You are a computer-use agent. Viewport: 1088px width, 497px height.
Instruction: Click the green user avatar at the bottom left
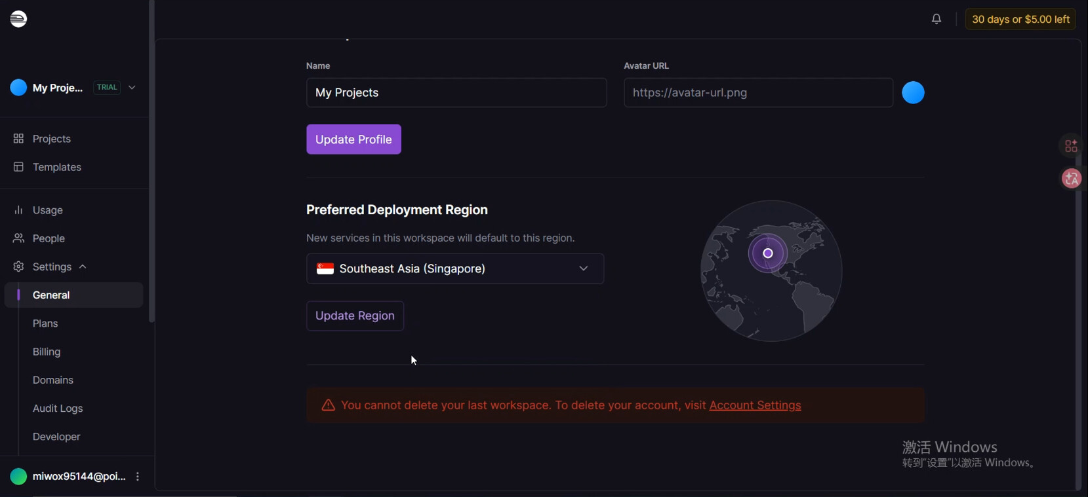pyautogui.click(x=18, y=477)
